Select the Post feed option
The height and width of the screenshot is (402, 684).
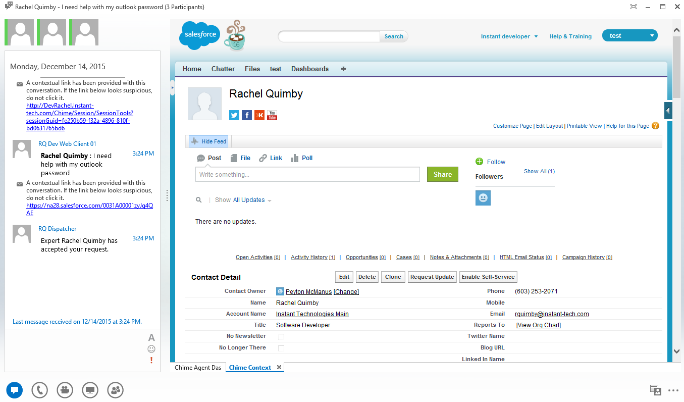[209, 158]
